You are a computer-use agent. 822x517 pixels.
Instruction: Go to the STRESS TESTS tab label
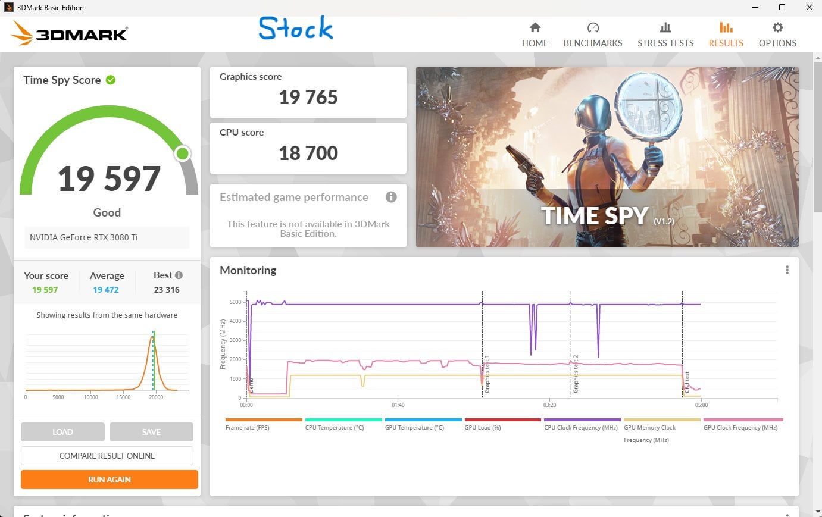pos(665,43)
